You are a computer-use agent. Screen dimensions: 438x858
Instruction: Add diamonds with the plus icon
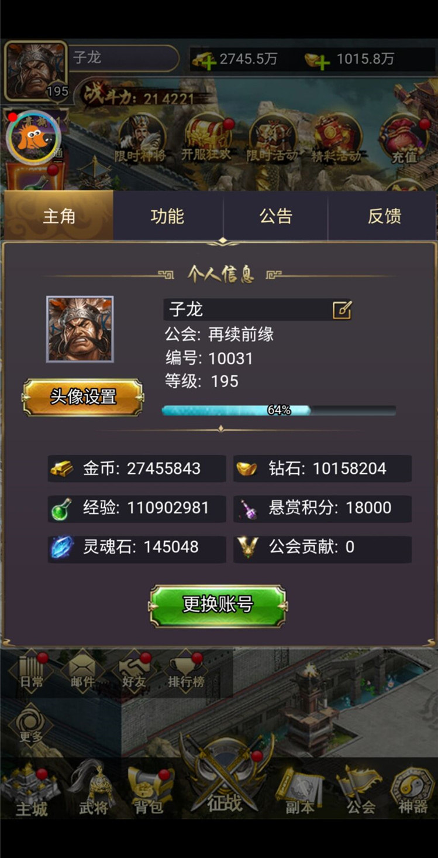coord(318,60)
